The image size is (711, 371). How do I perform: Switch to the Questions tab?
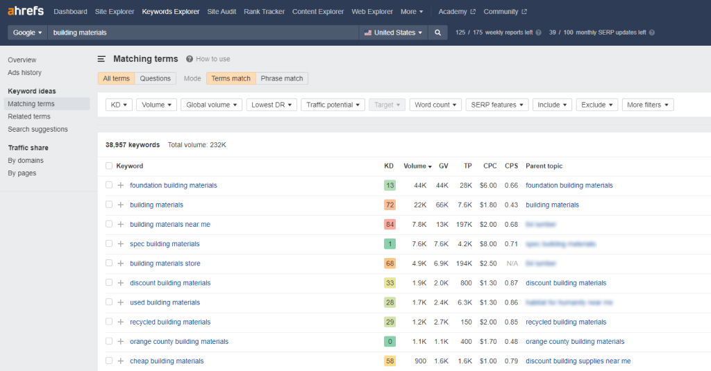tap(155, 78)
